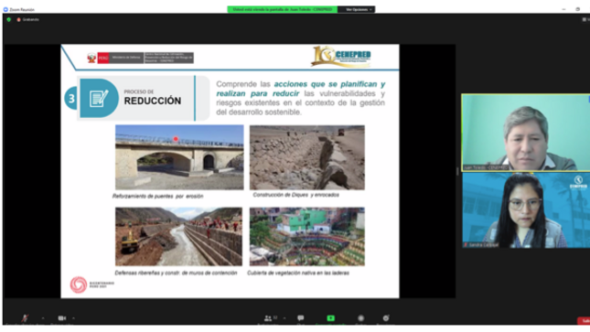Open the Participants panel icon
Image resolution: width=590 pixels, height=332 pixels.
pyautogui.click(x=268, y=318)
